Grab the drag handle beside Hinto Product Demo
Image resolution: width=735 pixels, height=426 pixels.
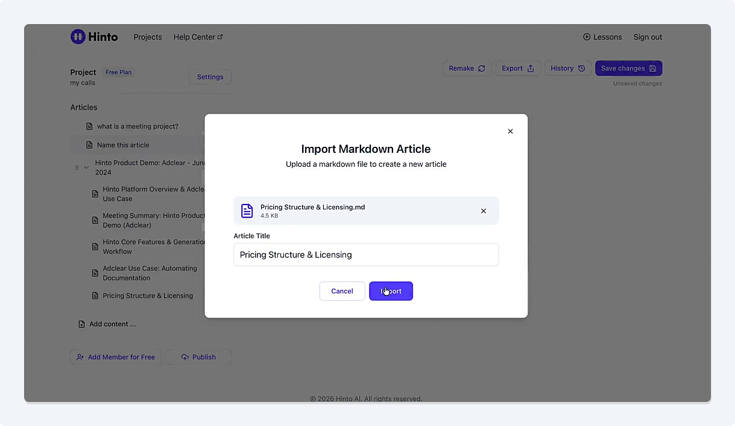tap(77, 168)
